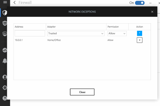Select the Allow permission cell in 10.0.0.1 row
Screen dimensions: 160x106
pos(110,40)
